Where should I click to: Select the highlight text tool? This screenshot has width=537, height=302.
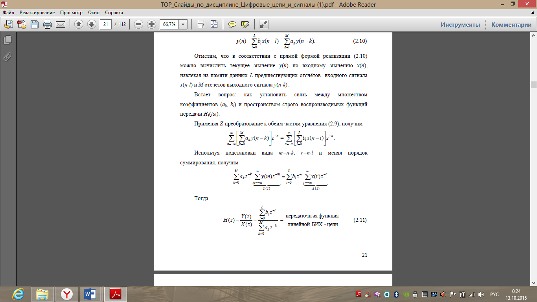(x=245, y=24)
